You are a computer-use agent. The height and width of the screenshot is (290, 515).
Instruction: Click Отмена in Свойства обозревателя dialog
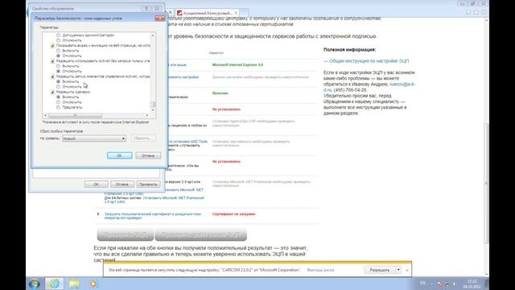coord(122,184)
